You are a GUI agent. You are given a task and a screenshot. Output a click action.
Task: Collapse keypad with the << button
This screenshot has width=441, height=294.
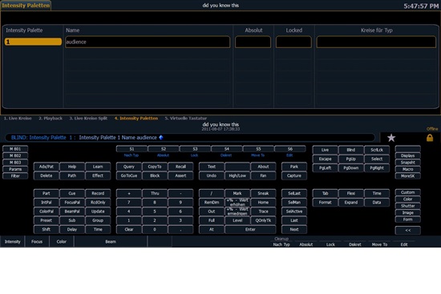(x=408, y=230)
